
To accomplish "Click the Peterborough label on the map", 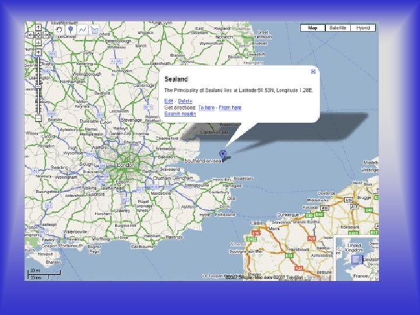I will coord(118,41).
